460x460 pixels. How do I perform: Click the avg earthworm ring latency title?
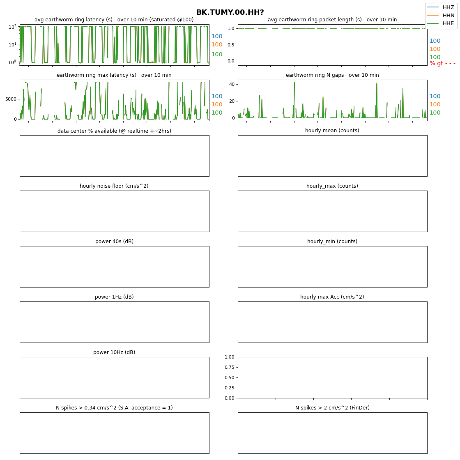(114, 20)
